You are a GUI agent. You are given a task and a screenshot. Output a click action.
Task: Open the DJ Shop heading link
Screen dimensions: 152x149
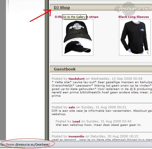coord(62,7)
